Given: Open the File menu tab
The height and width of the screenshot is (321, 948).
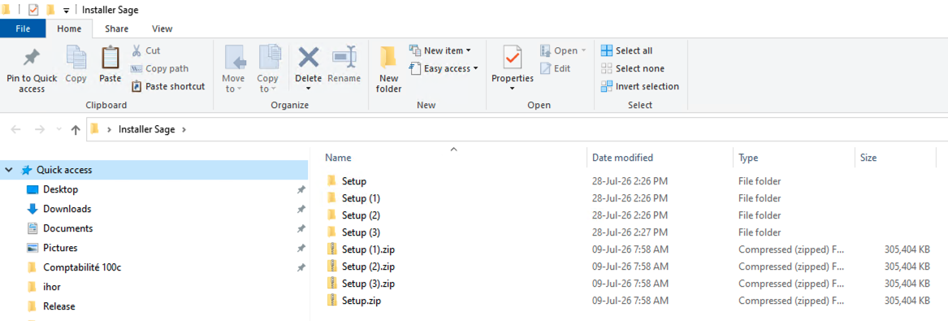Looking at the screenshot, I should (23, 28).
